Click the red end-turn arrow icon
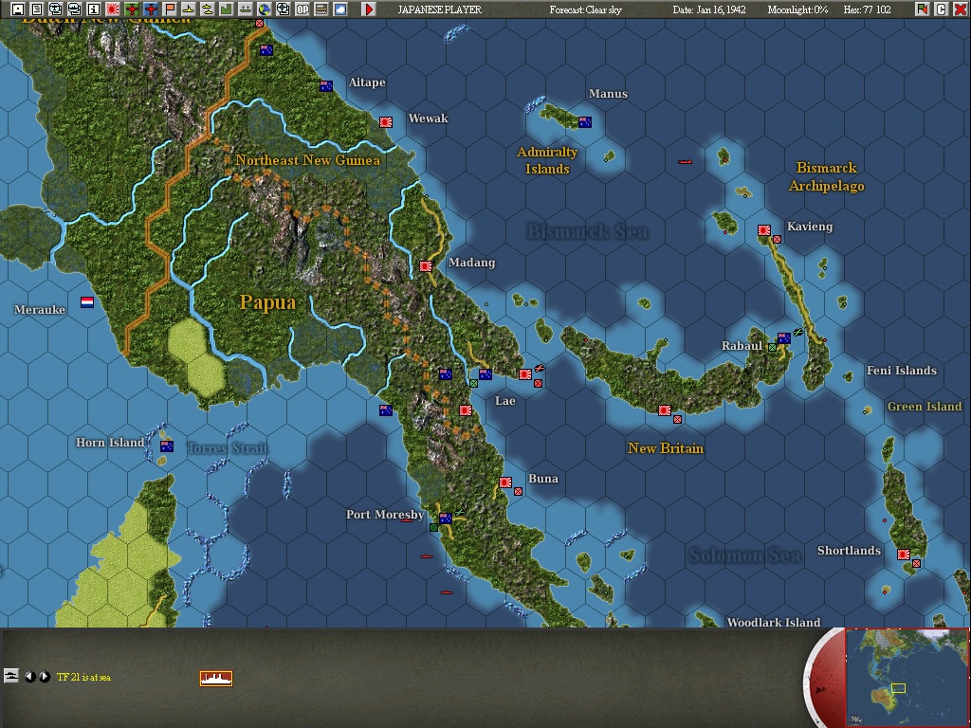Viewport: 971px width, 728px height. point(369,9)
